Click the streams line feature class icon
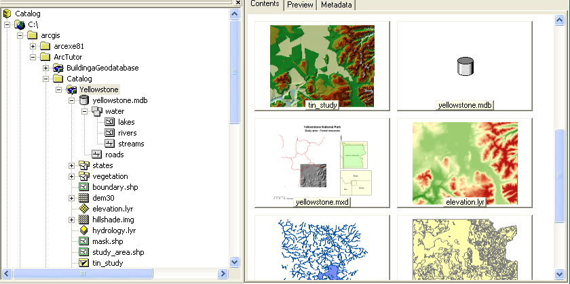 pyautogui.click(x=110, y=144)
